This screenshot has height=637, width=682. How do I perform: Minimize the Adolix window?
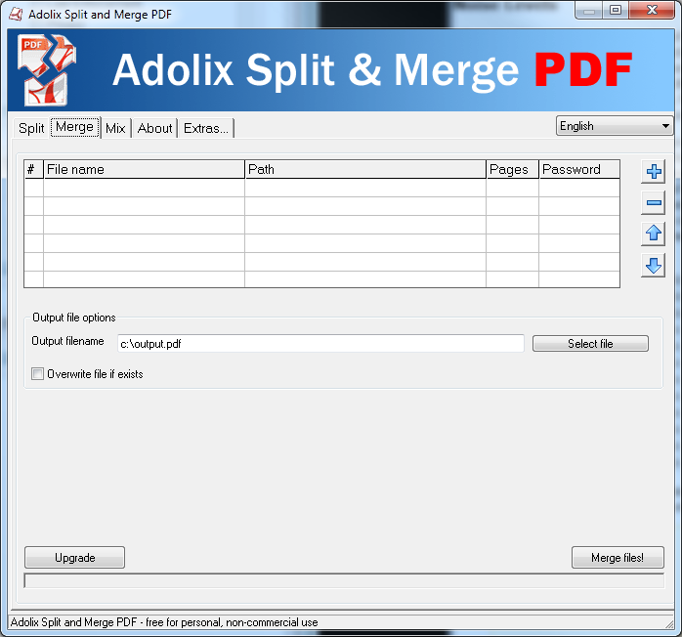(x=589, y=11)
